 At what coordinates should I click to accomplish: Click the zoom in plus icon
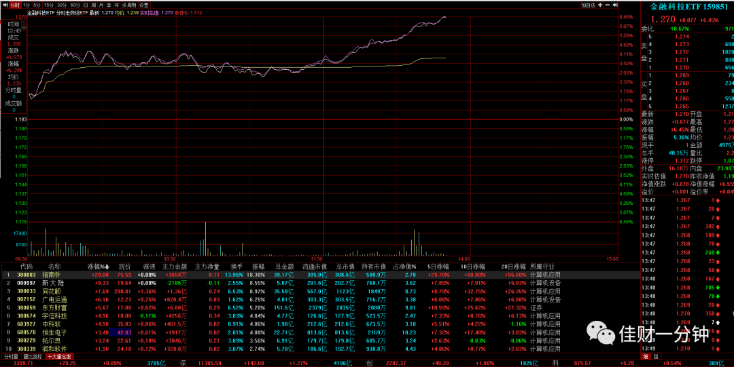pos(600,5)
